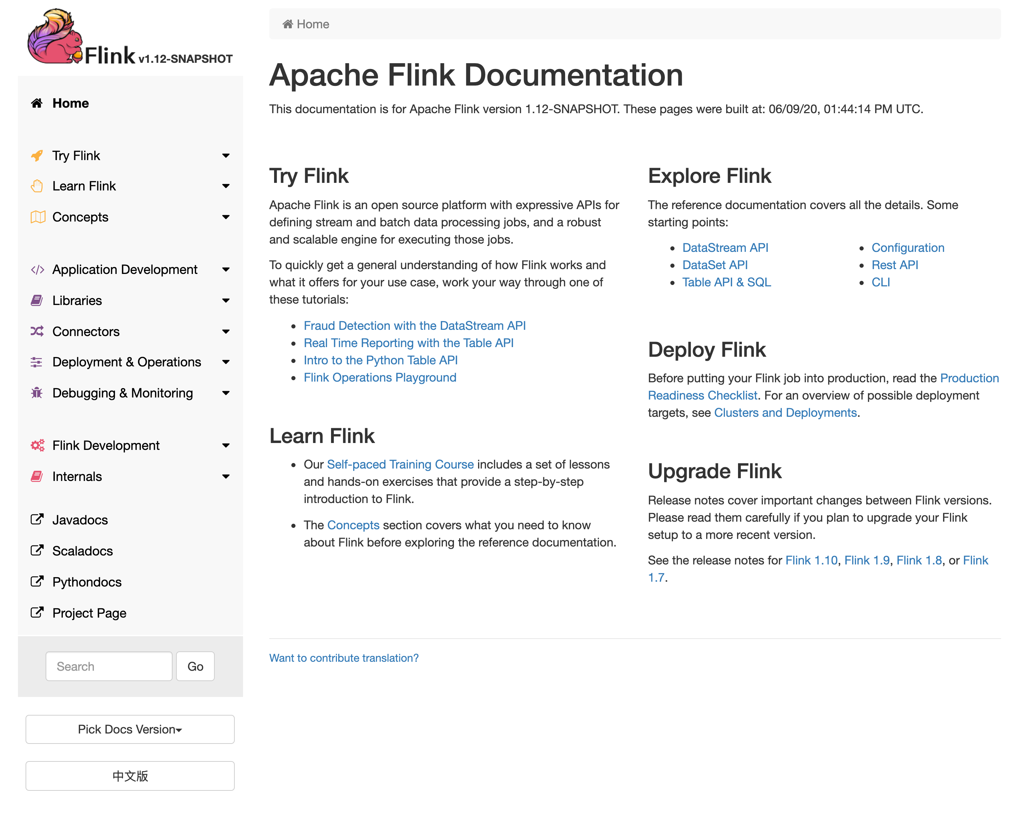The image size is (1019, 817).
Task: Open Fraud Detection with the DataStream API link
Action: click(x=415, y=326)
